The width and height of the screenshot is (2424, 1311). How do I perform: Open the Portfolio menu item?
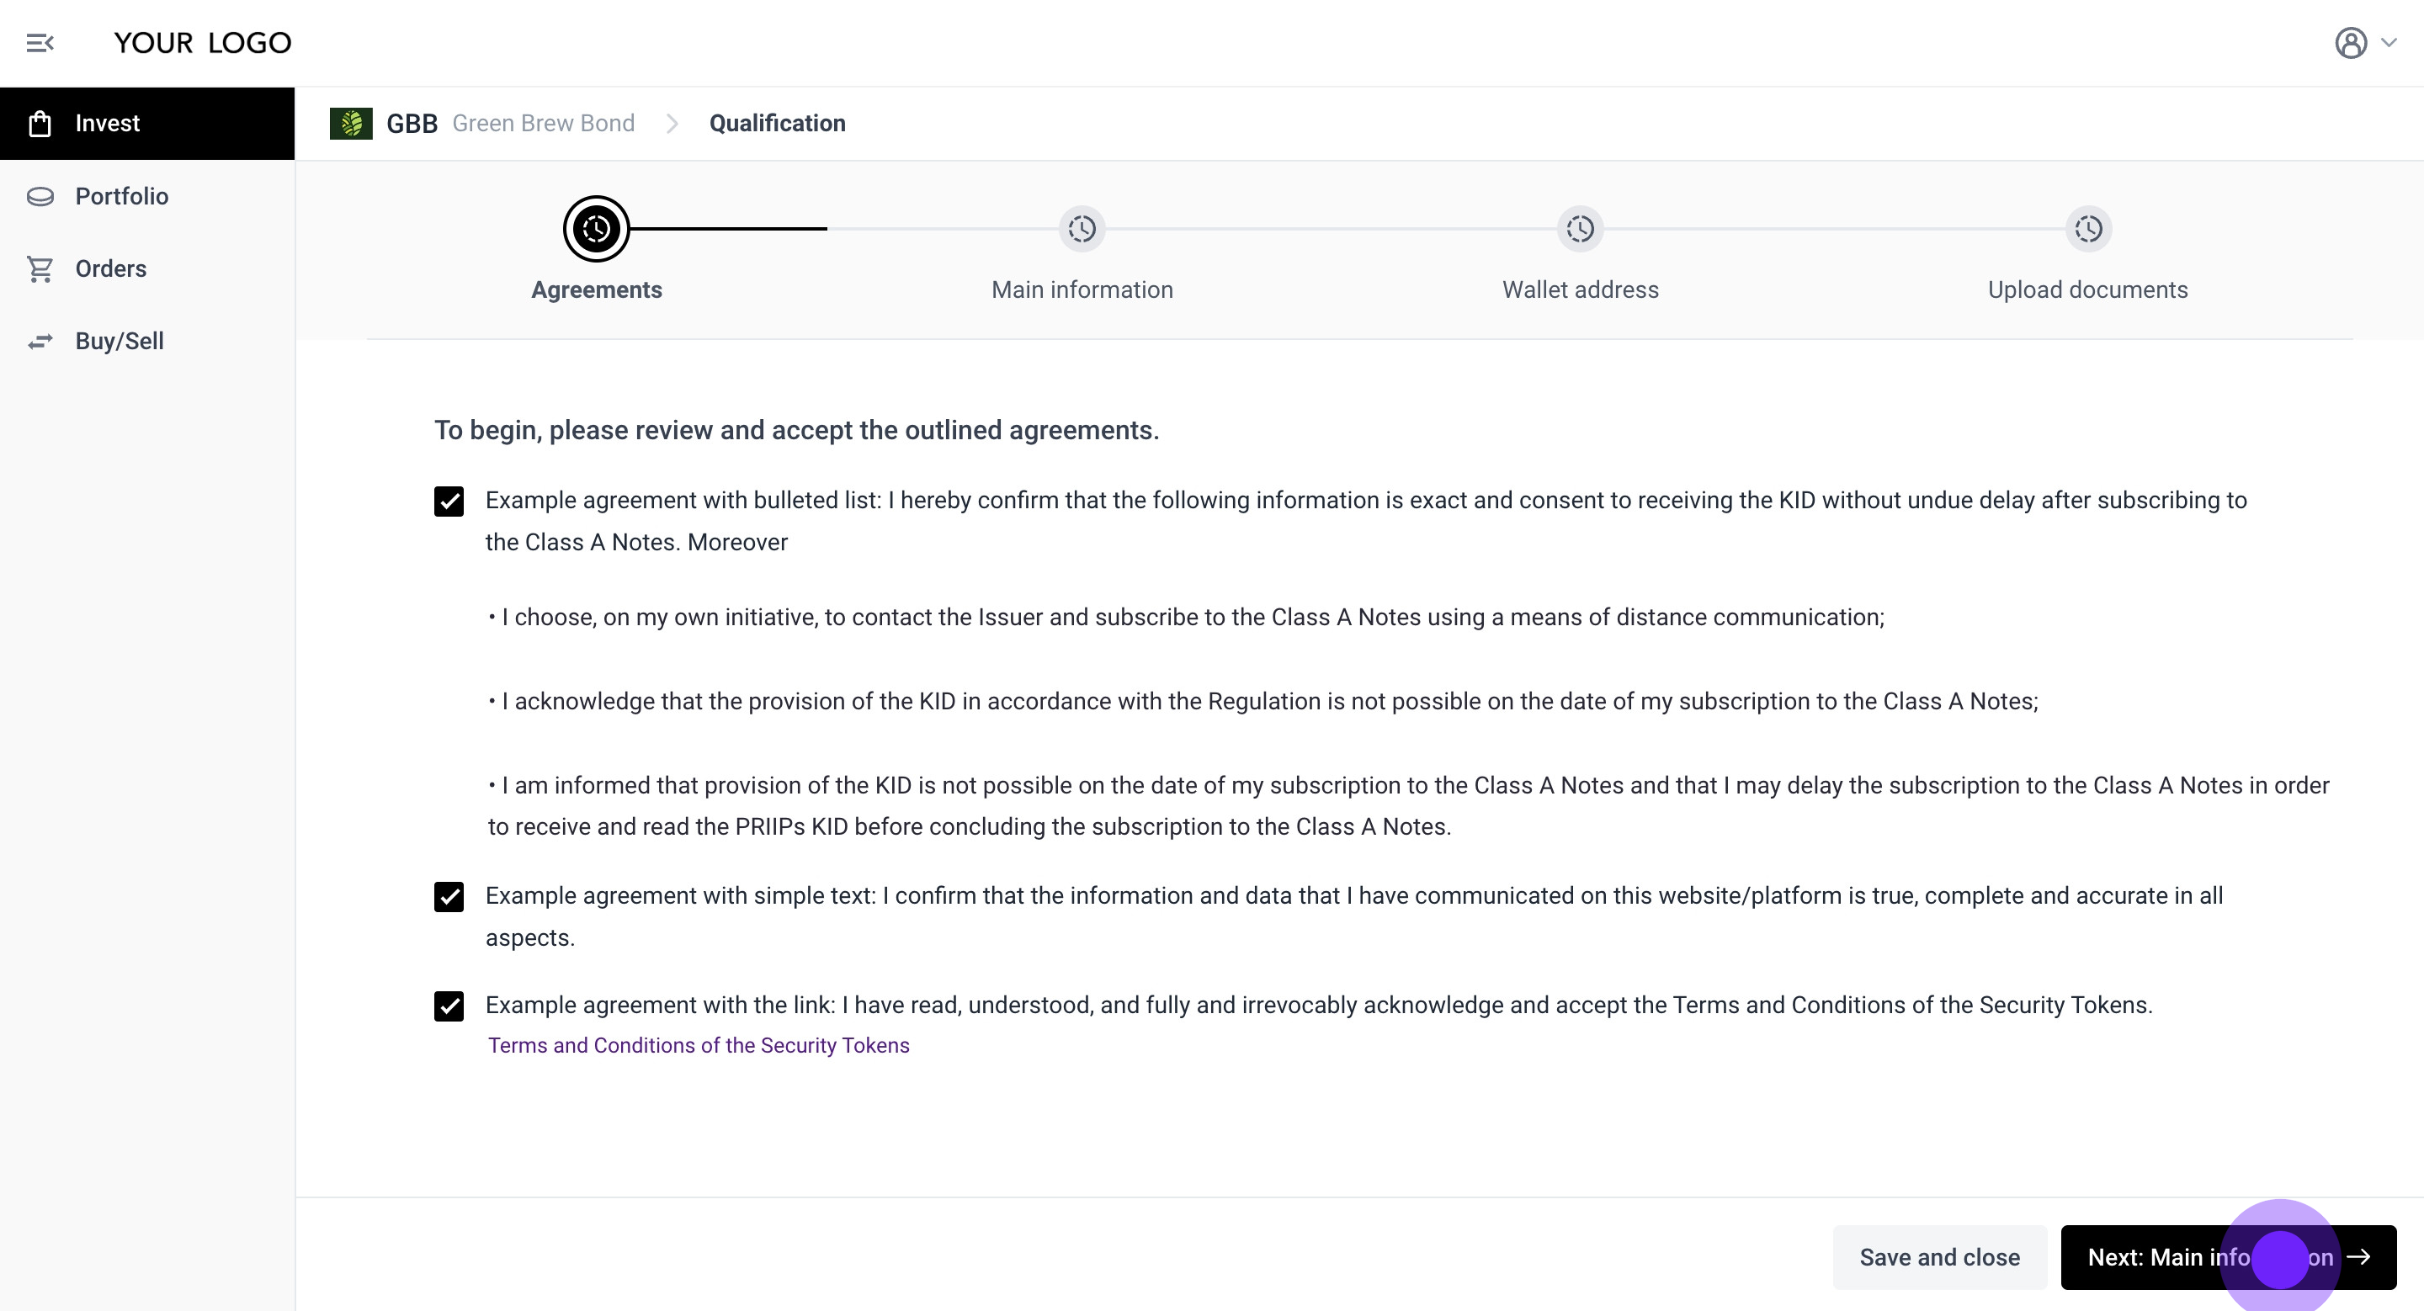coord(121,197)
